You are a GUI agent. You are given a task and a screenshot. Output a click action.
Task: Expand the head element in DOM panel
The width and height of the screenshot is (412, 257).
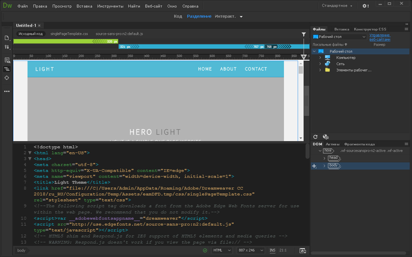click(x=325, y=158)
